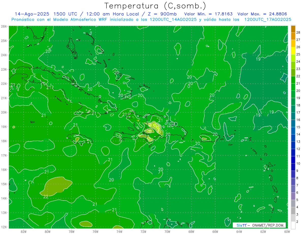Click the "70W" longitude axis label

click(167, 231)
